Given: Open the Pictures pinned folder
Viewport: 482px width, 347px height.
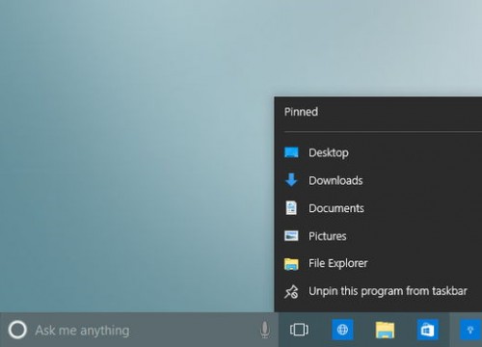Looking at the screenshot, I should pyautogui.click(x=378, y=236).
